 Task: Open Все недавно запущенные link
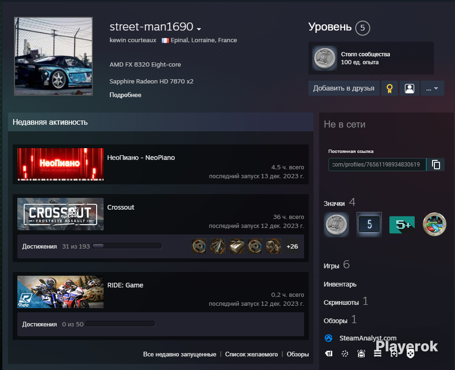(x=179, y=355)
